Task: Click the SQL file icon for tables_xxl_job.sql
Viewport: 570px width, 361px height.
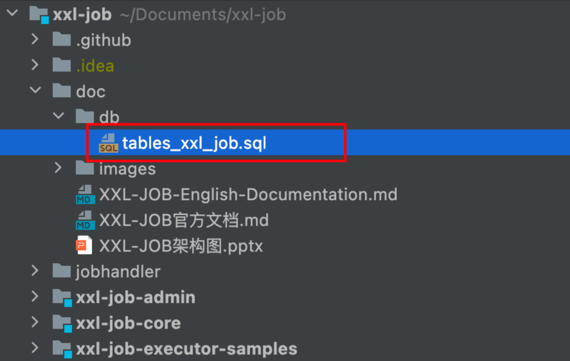Action: 108,143
